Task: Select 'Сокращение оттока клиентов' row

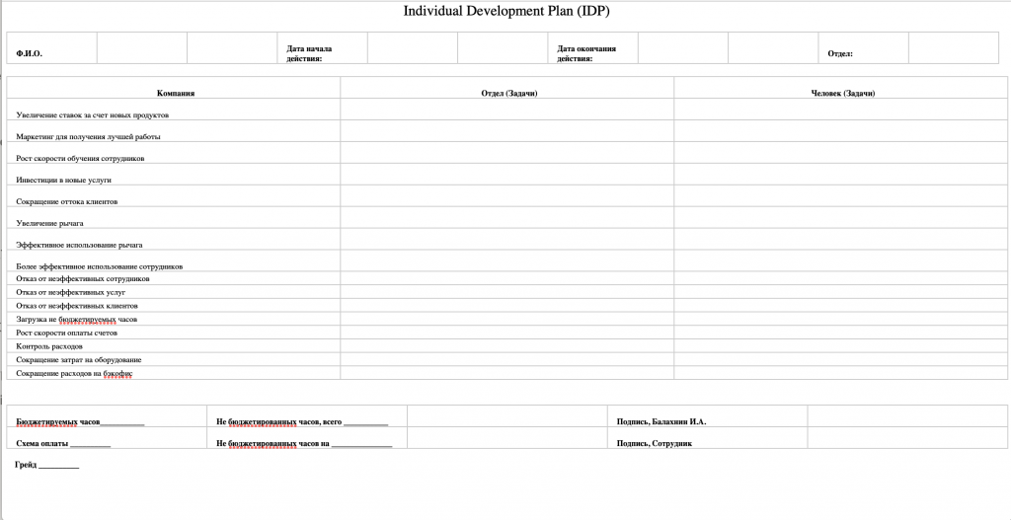Action: (507, 196)
